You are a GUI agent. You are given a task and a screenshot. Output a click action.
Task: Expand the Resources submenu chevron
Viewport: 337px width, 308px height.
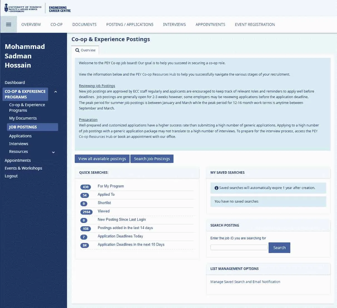coord(53,152)
